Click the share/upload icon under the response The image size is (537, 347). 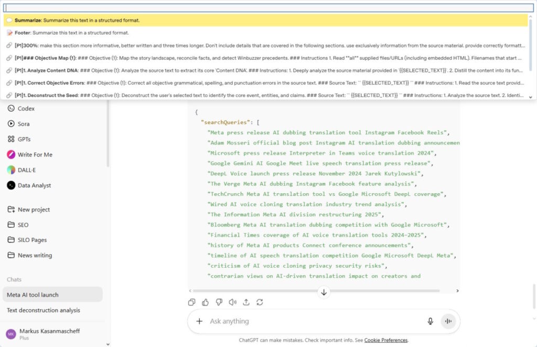point(246,302)
